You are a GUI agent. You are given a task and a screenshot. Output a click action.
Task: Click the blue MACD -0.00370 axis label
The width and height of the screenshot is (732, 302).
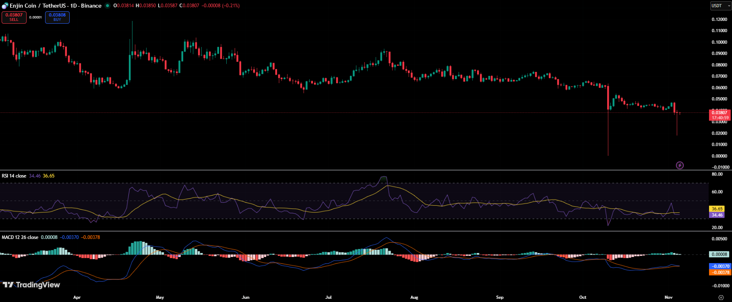coord(720,266)
